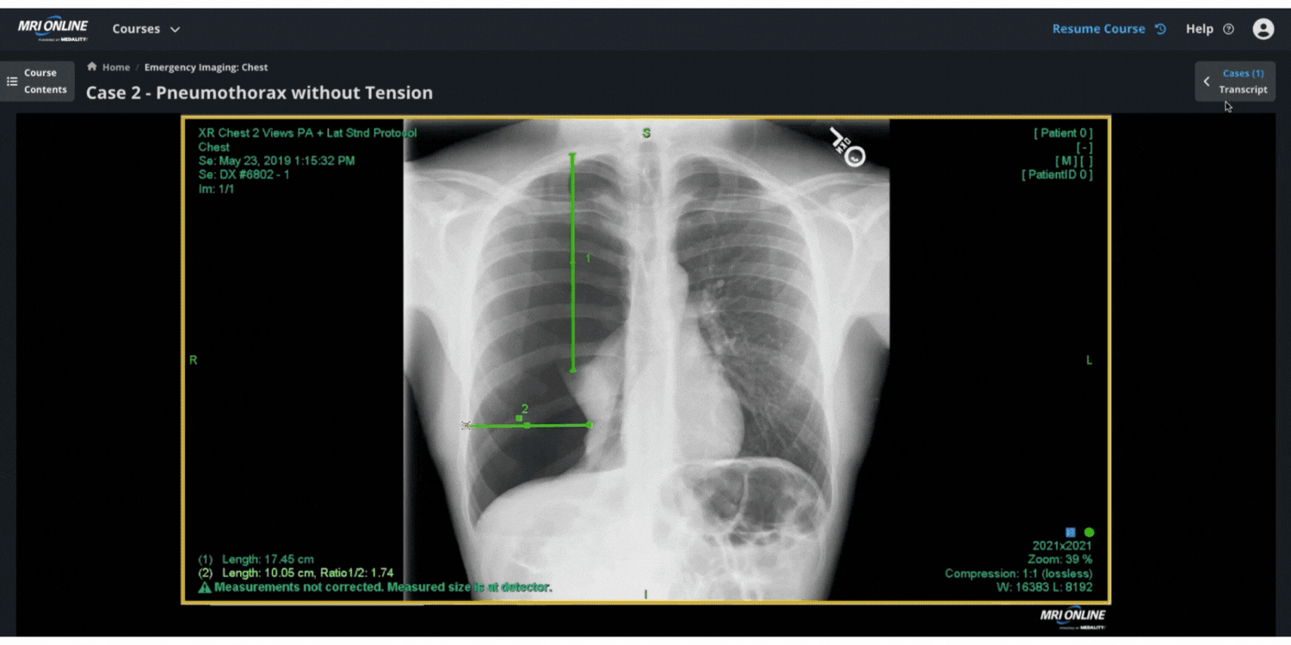Select vertical measurement line labeled 1

(572, 258)
